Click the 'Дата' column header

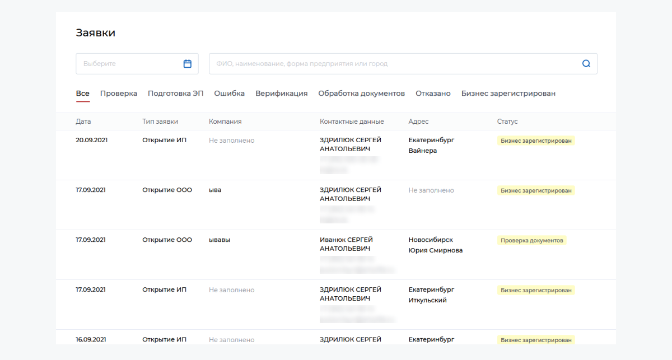(x=83, y=121)
